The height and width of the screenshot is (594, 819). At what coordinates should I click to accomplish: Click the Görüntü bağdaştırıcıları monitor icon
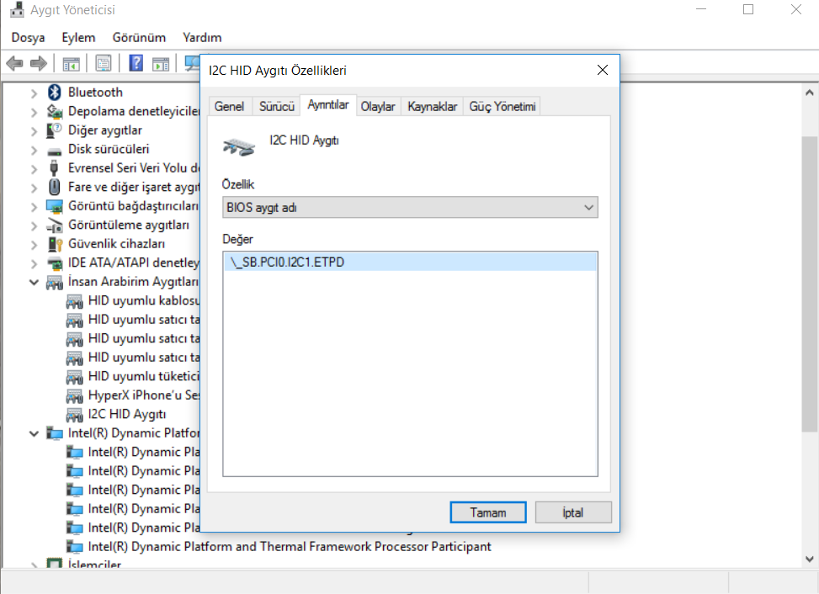click(x=55, y=206)
